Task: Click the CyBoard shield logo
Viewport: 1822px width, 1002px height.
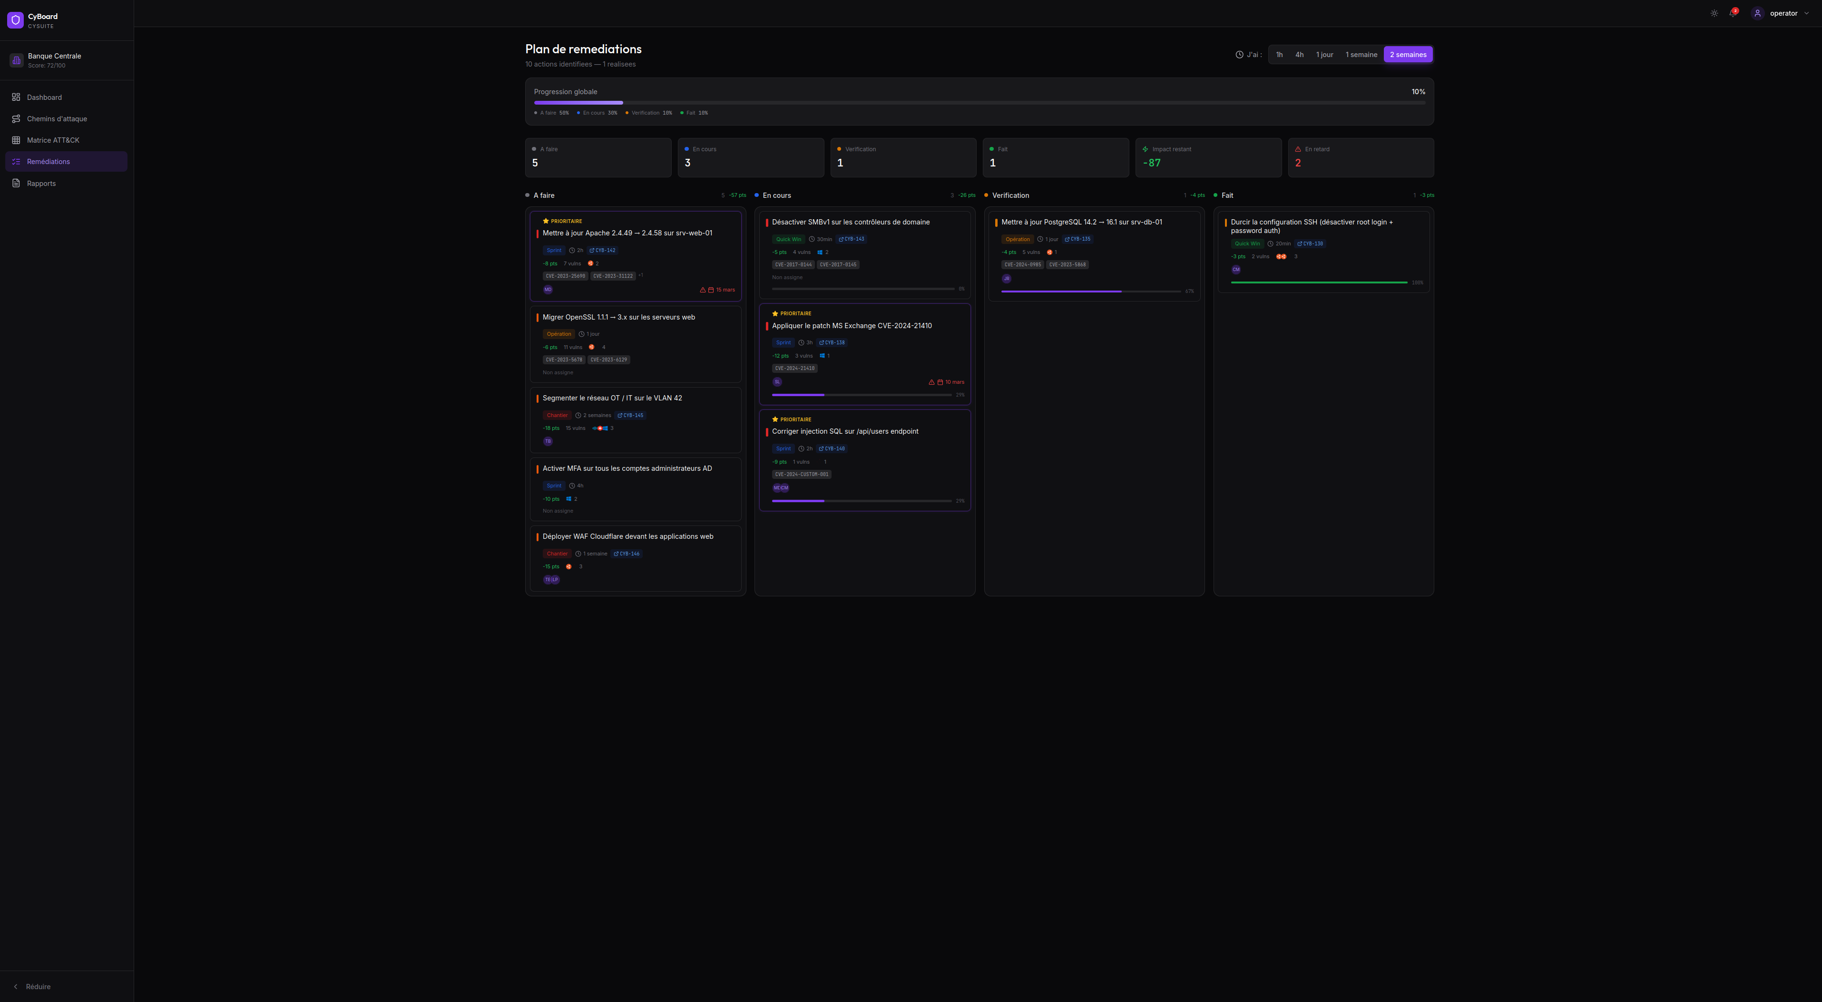Action: pyautogui.click(x=16, y=20)
